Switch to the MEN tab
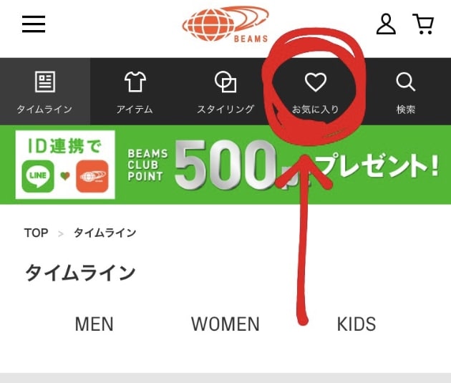451x383 pixels. (x=94, y=324)
